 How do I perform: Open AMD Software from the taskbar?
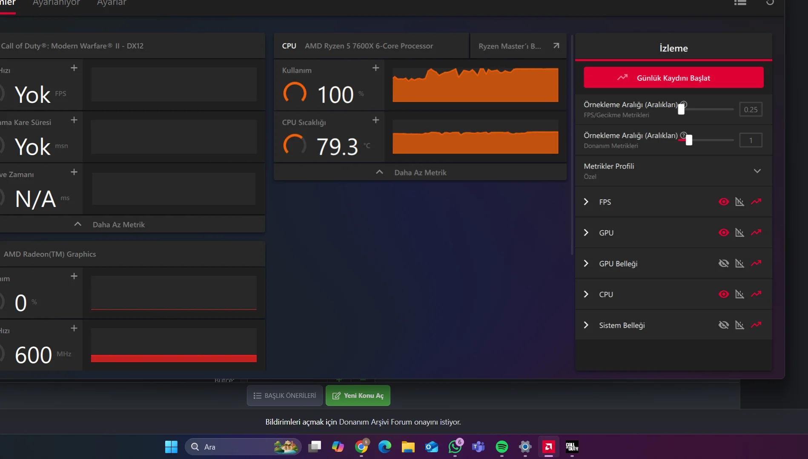tap(549, 447)
